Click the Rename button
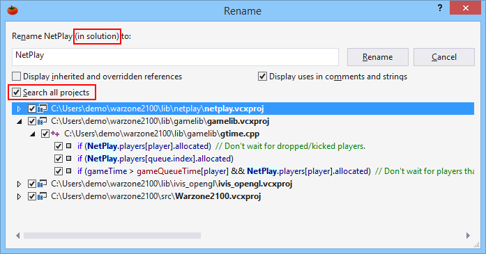 coord(377,57)
